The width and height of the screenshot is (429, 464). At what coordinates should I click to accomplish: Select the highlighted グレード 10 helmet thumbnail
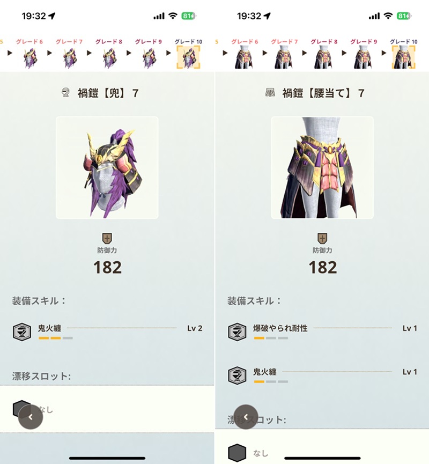tap(188, 57)
